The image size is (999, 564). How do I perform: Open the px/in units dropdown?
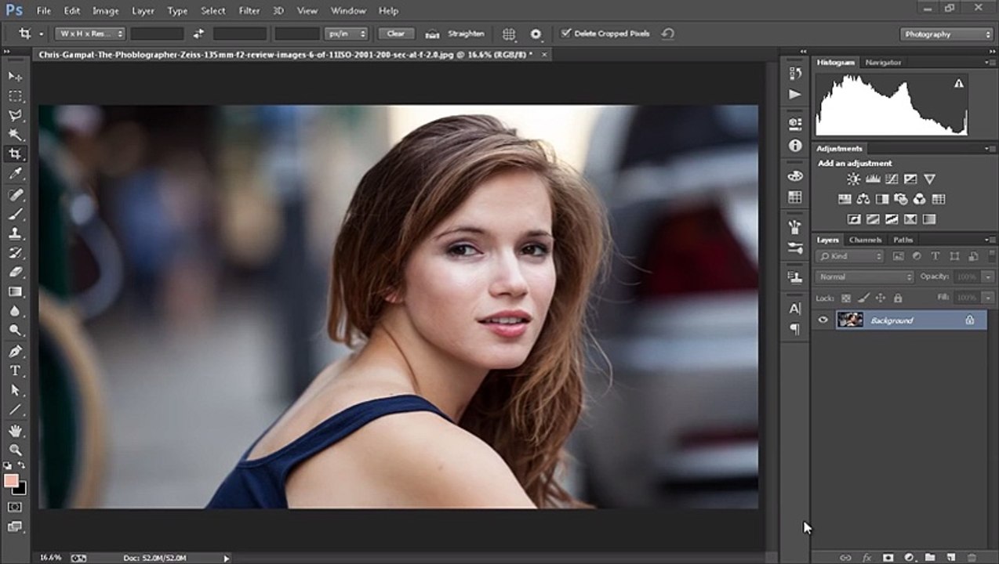pyautogui.click(x=347, y=34)
